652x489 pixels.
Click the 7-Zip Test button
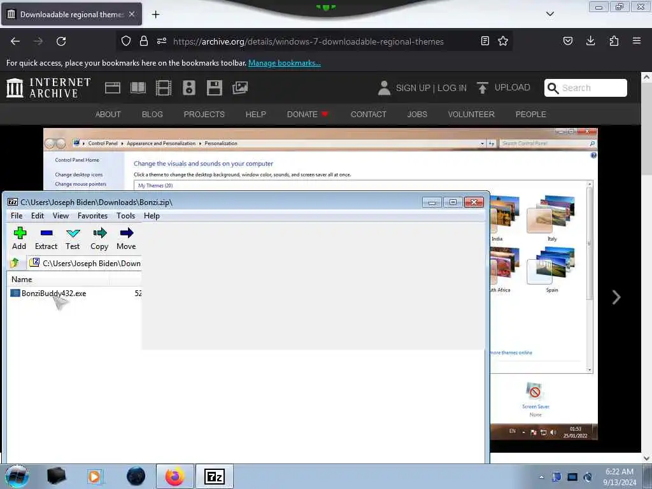(x=73, y=239)
